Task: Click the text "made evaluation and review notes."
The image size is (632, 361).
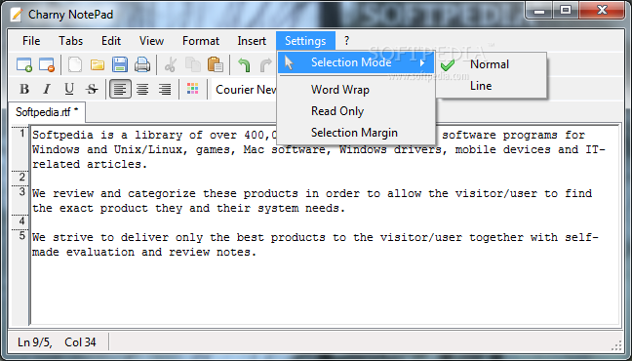Action: click(144, 252)
